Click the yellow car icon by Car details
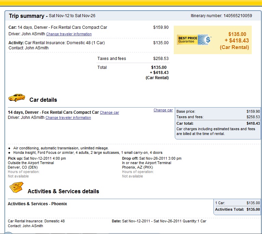 tap(17, 98)
